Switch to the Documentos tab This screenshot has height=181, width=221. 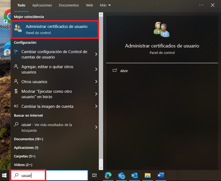click(x=69, y=5)
